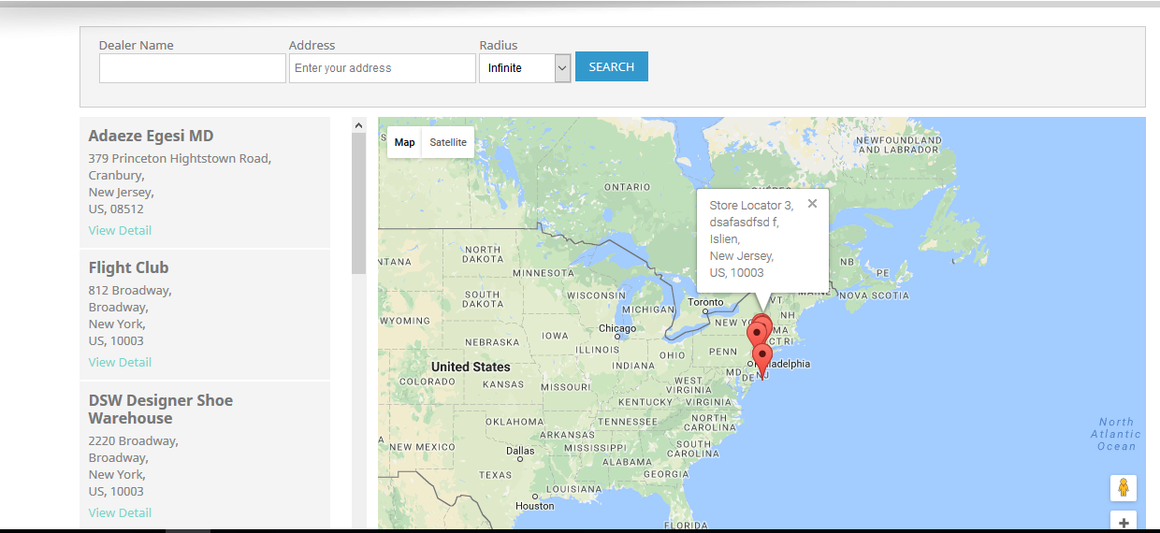1160x533 pixels.
Task: Click the red map marker near New York
Action: 759,330
